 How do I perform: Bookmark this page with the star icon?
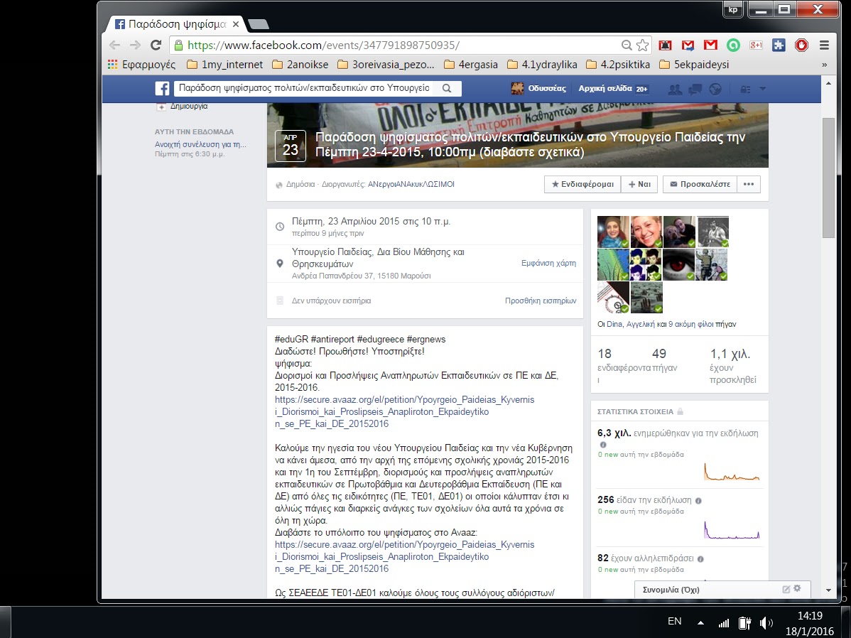point(643,45)
